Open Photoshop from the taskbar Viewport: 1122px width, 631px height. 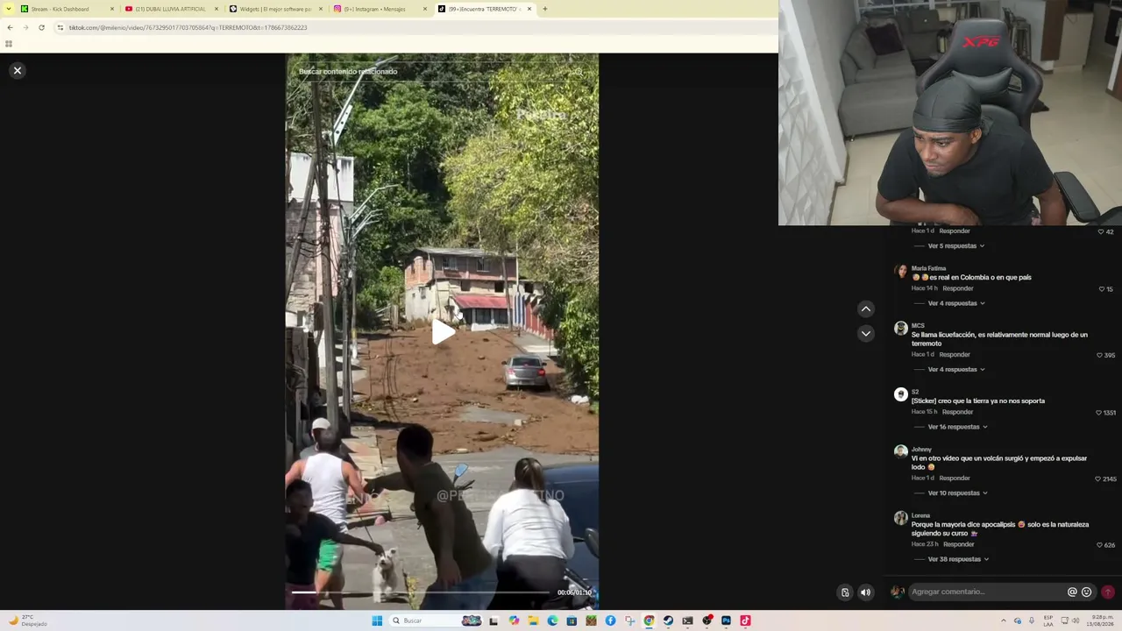pyautogui.click(x=726, y=620)
